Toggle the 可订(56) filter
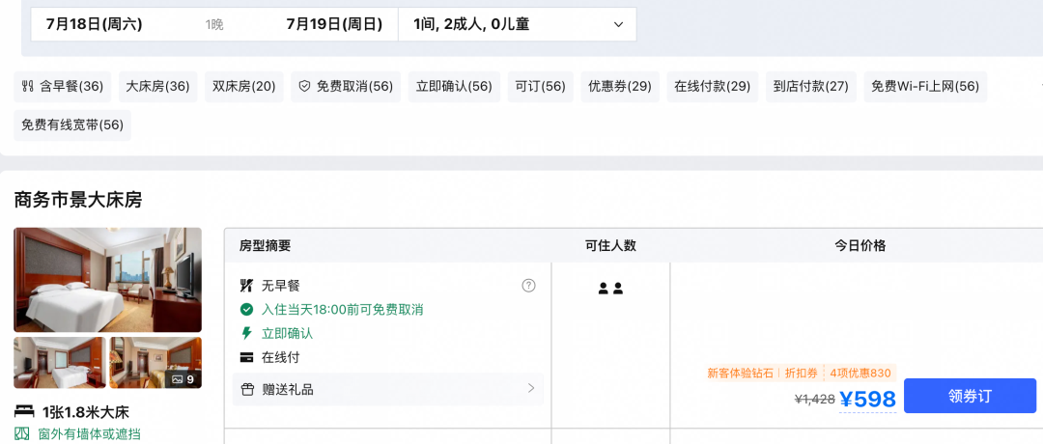 click(x=540, y=87)
